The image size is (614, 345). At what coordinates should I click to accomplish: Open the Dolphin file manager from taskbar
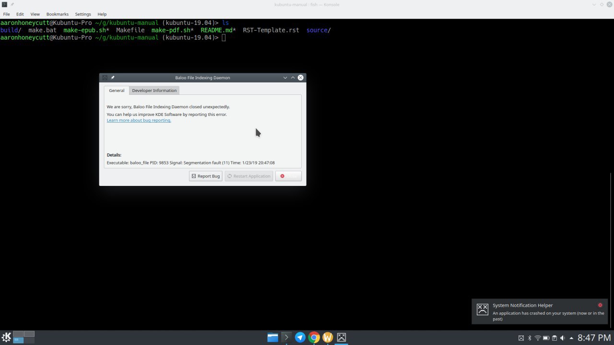(x=272, y=337)
